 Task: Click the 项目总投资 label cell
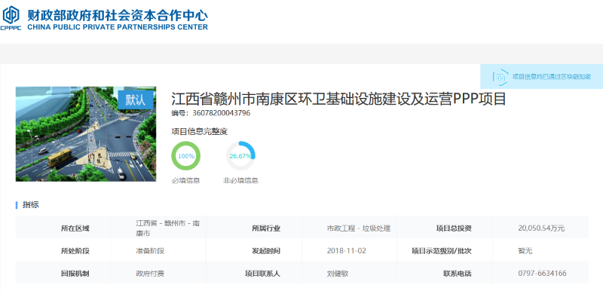click(x=454, y=228)
